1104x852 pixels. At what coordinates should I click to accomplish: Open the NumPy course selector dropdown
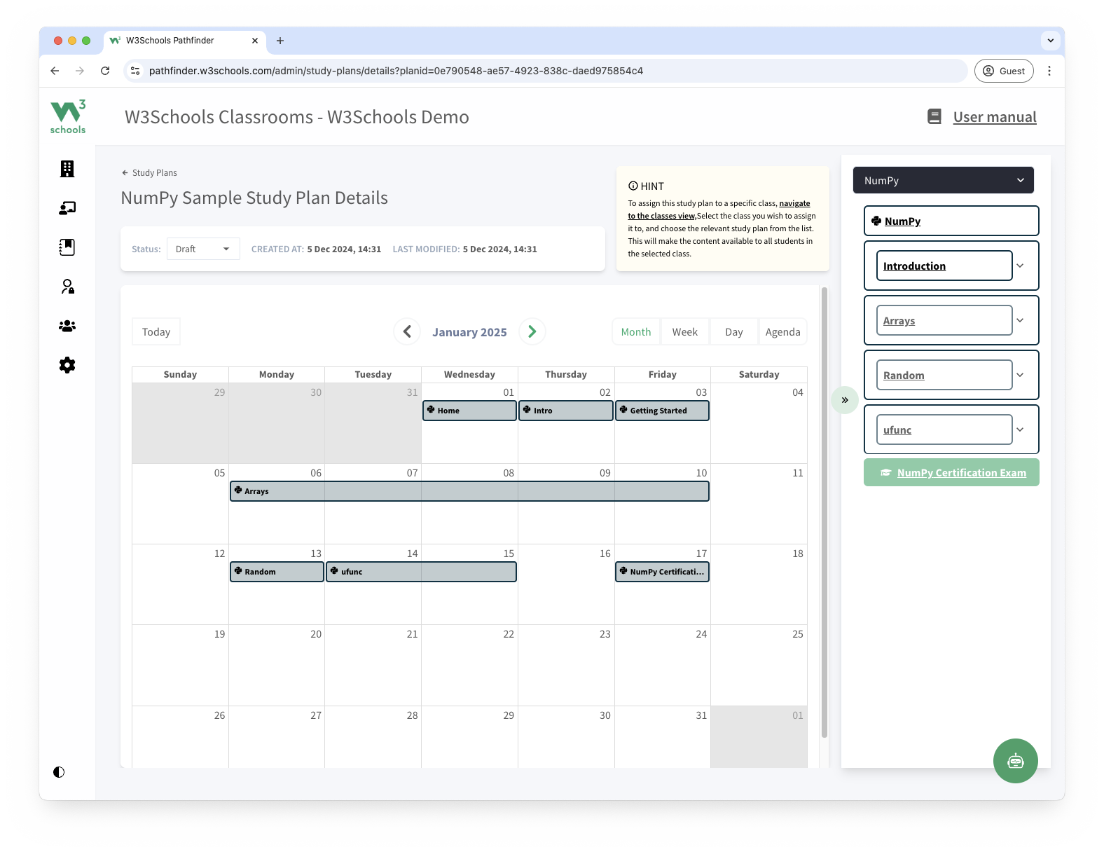(x=943, y=180)
